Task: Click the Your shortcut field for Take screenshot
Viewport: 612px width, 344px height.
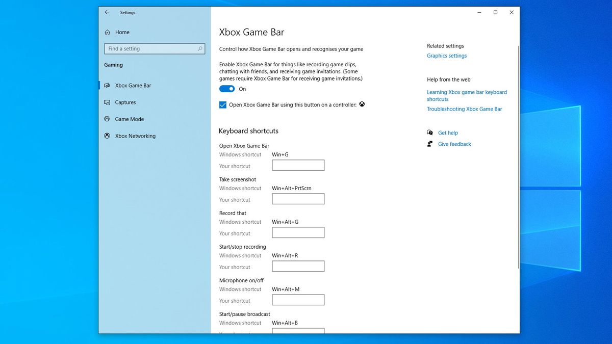Action: (298, 199)
